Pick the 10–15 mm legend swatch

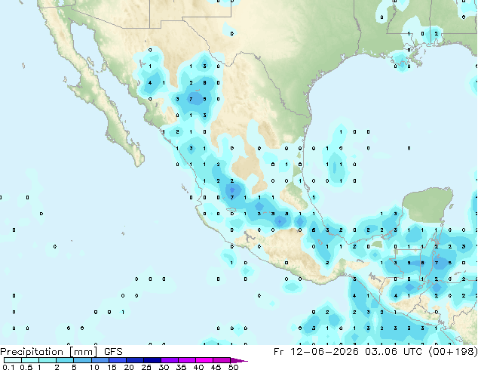point(100,360)
